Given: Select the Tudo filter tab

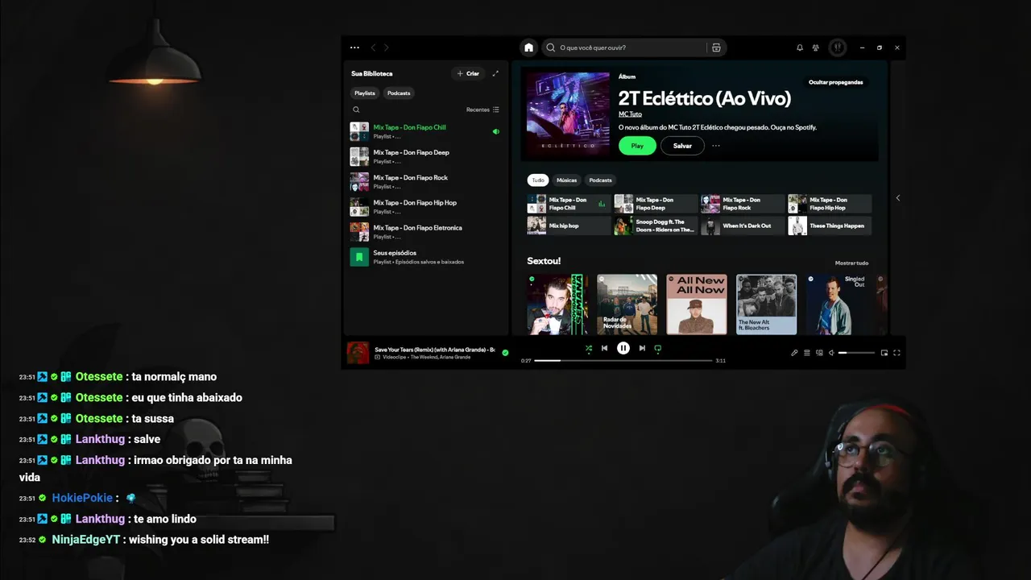Looking at the screenshot, I should 537,180.
